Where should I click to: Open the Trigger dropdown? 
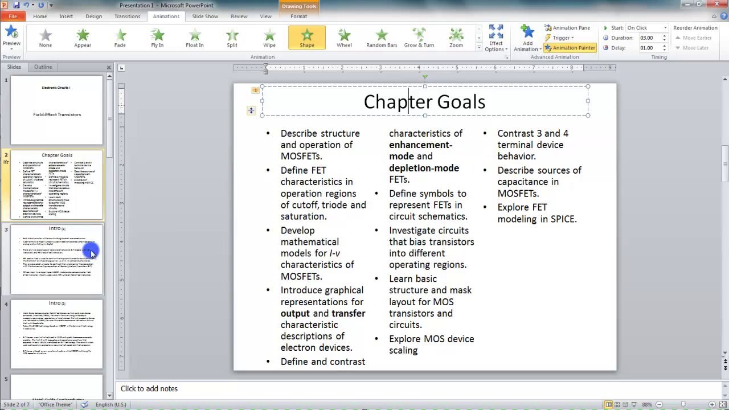click(x=559, y=38)
